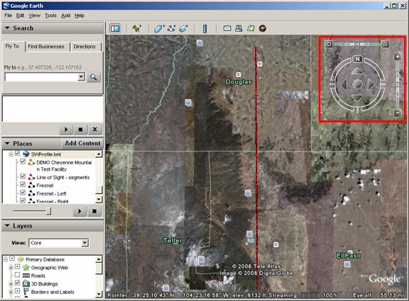Uncheck Line of Sight - segments checkbox
This screenshot has width=409, height=301.
click(x=23, y=176)
